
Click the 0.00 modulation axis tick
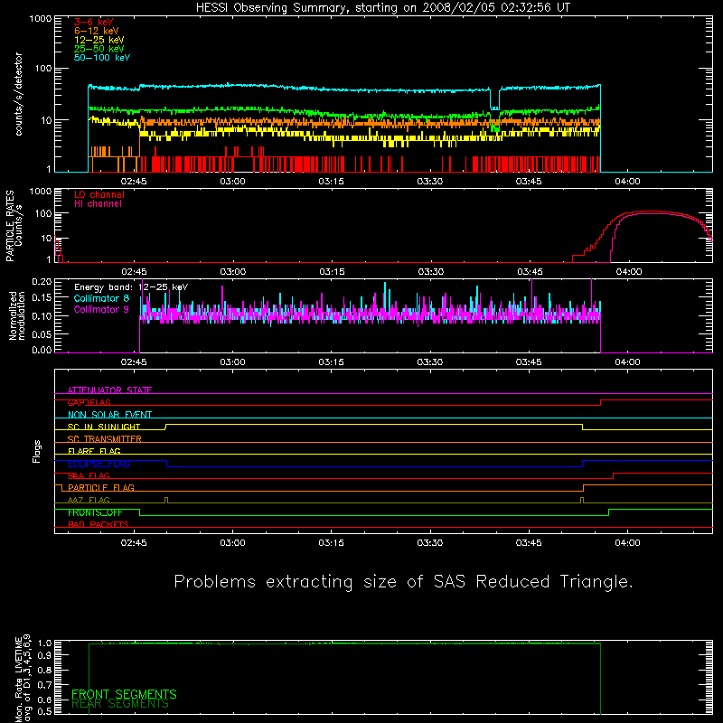pyautogui.click(x=42, y=350)
